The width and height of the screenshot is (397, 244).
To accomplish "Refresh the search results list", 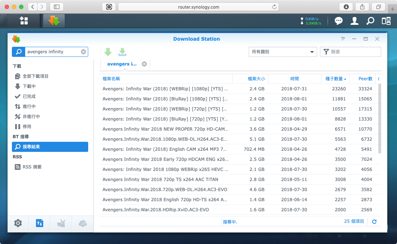I will [374, 221].
